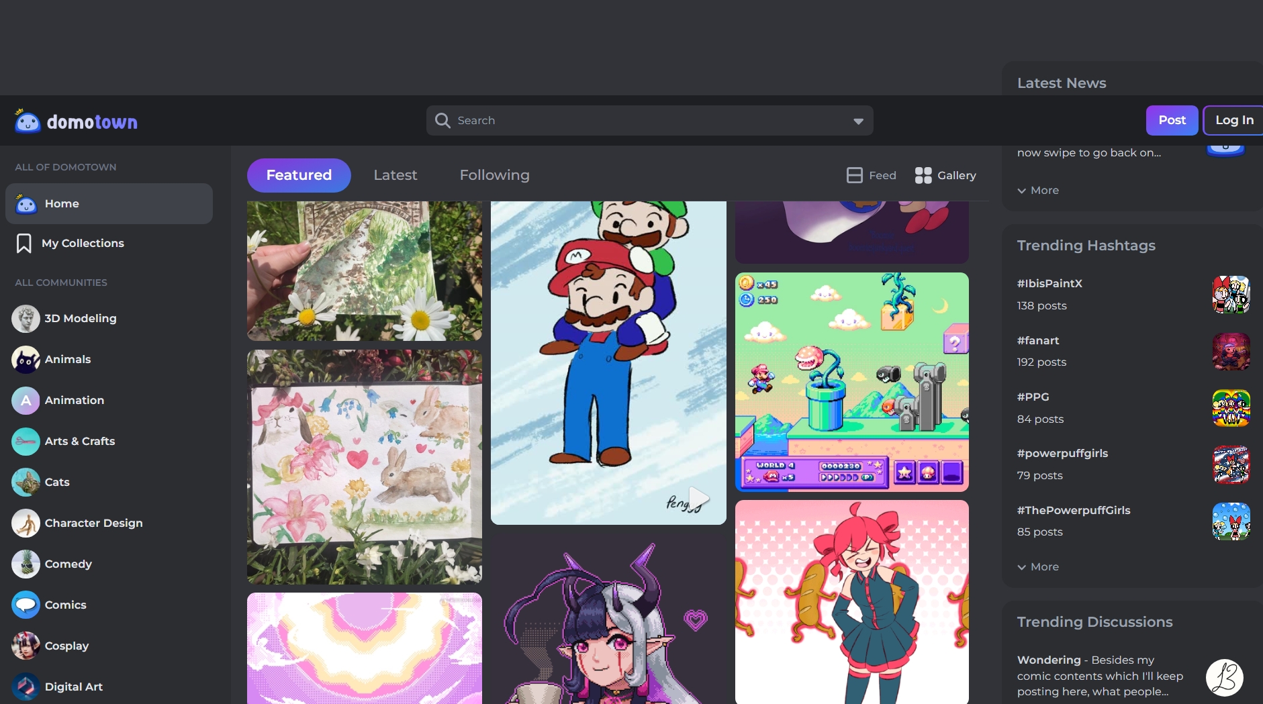Switch to the Latest tab
This screenshot has height=704, width=1263.
(x=395, y=175)
